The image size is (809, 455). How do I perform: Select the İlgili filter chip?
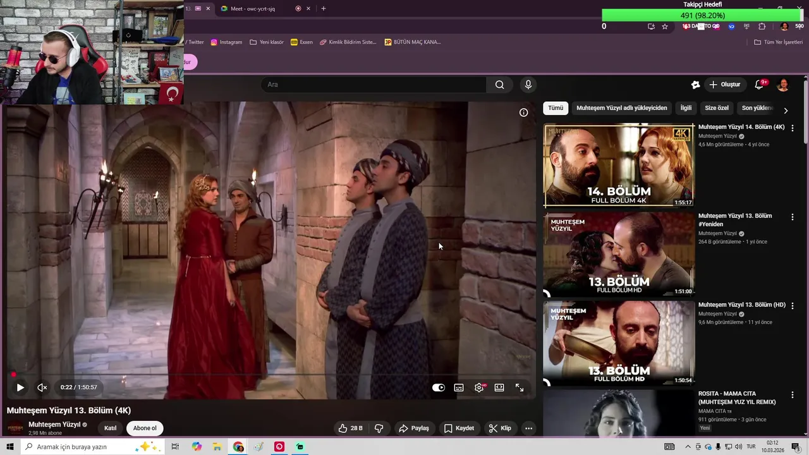pos(686,108)
